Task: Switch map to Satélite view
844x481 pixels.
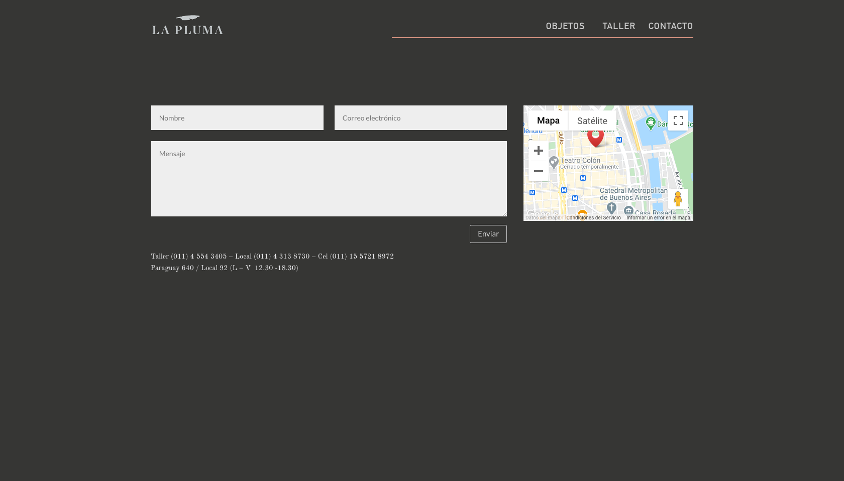Action: click(592, 121)
